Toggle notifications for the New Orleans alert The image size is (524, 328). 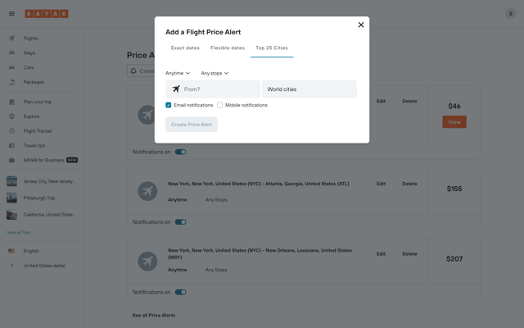tap(180, 292)
